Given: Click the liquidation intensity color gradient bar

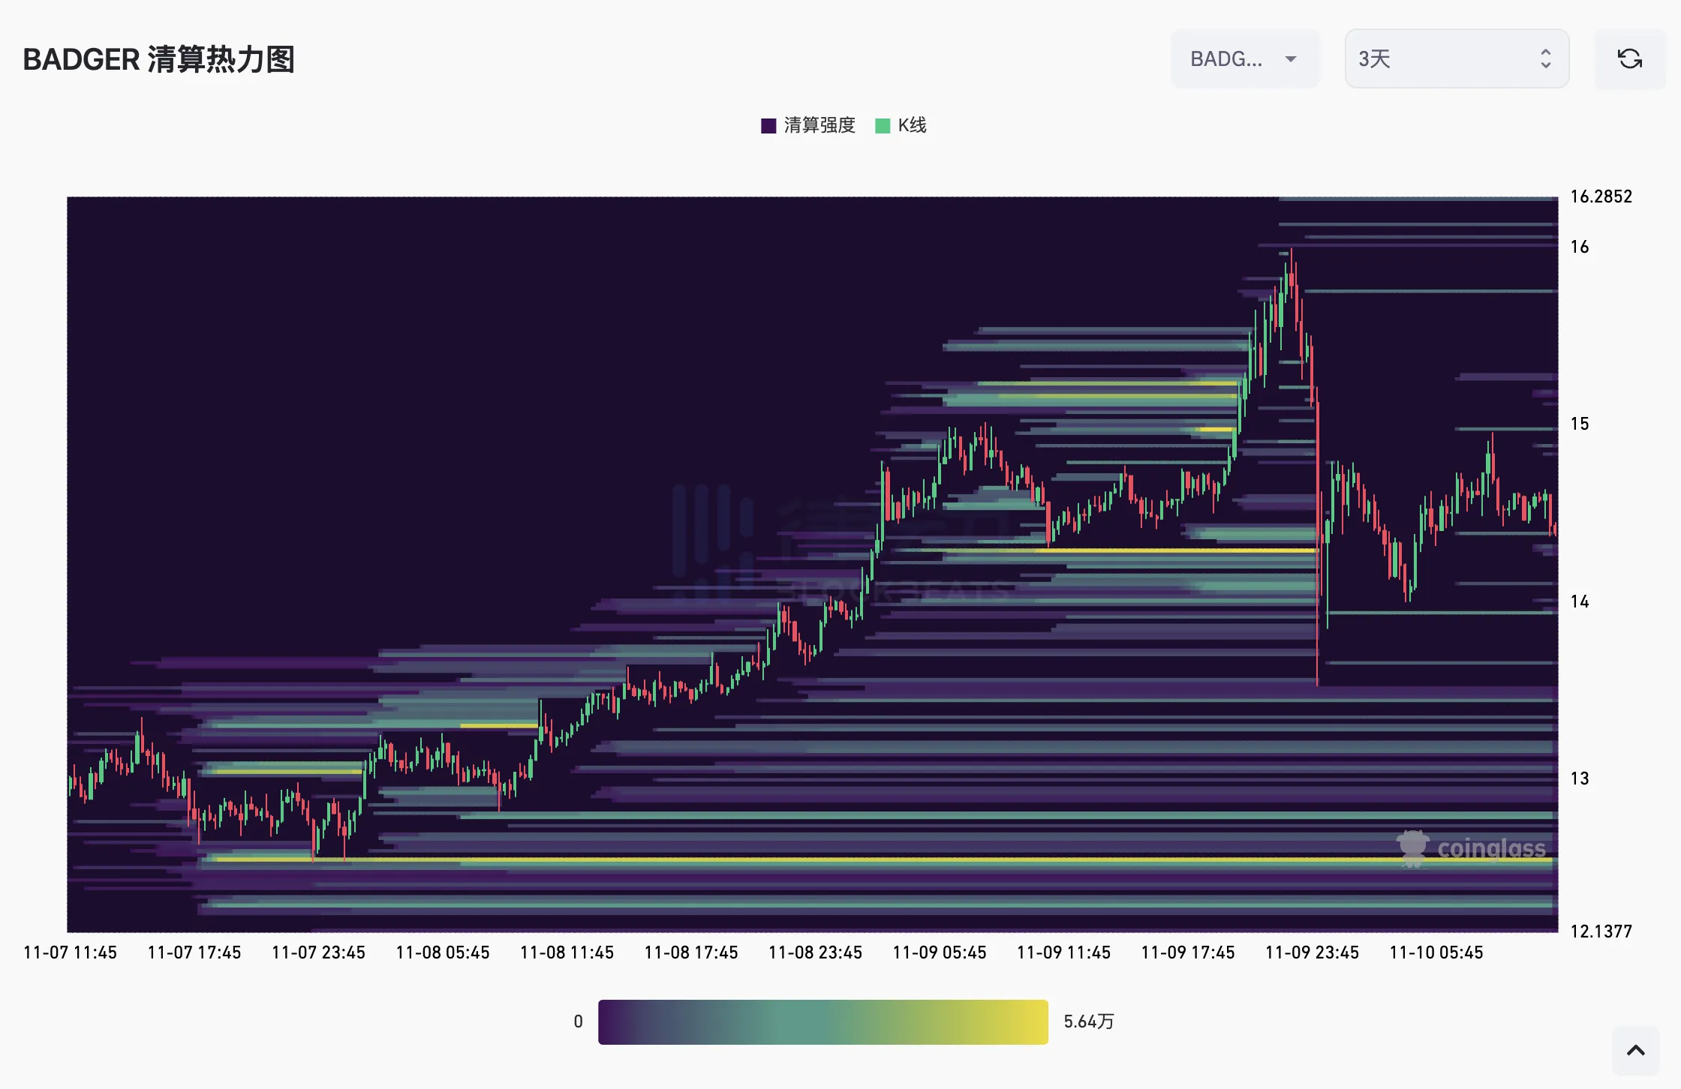Looking at the screenshot, I should click(x=822, y=1021).
